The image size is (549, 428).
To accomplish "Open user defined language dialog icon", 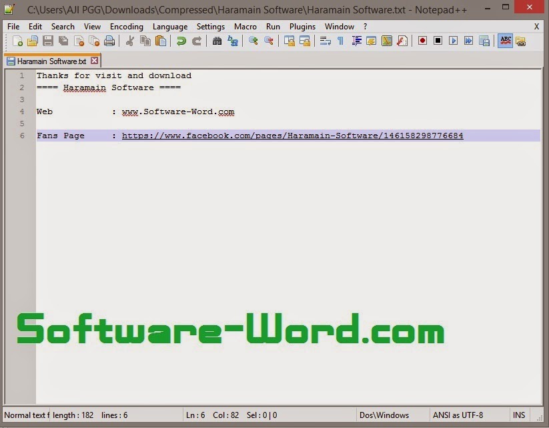I will pyautogui.click(x=371, y=41).
